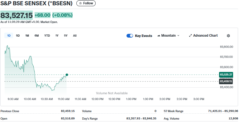The width and height of the screenshot is (239, 123).
Task: Click the 9:30 AM axis label
Action: [x=13, y=99]
